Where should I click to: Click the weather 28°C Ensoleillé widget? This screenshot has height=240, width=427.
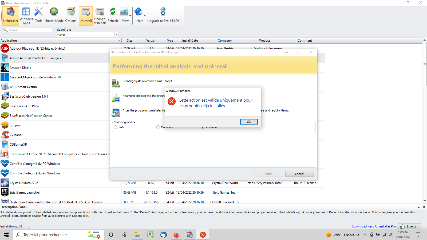343,235
